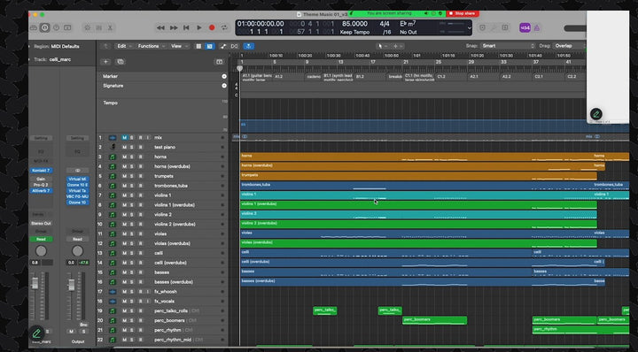Click the instrument icon of violas track

coord(113,233)
